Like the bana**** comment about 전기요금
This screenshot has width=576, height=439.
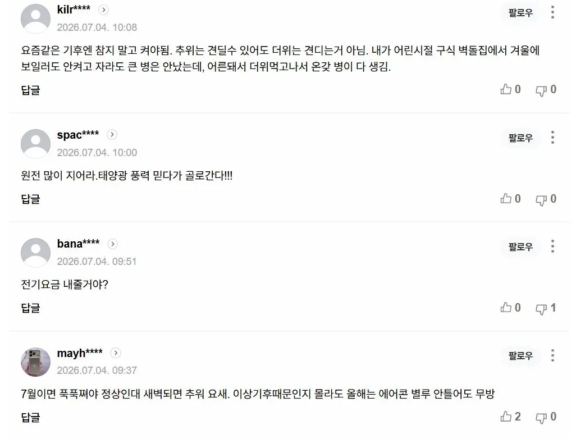click(506, 308)
